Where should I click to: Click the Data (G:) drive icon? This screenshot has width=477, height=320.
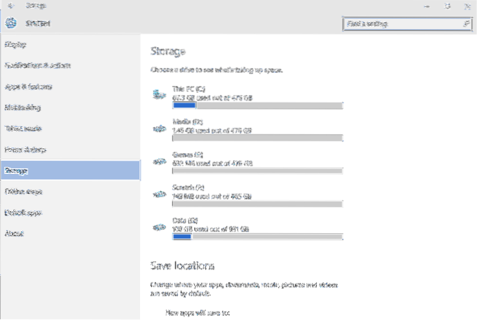(159, 227)
